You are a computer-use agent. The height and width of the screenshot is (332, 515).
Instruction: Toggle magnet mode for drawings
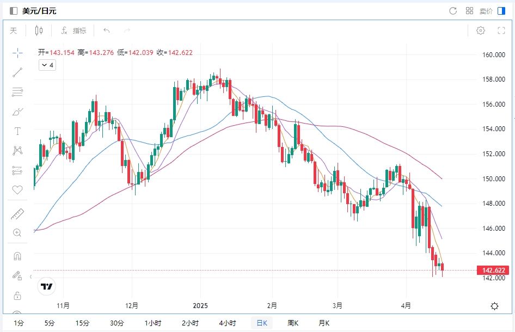point(17,256)
